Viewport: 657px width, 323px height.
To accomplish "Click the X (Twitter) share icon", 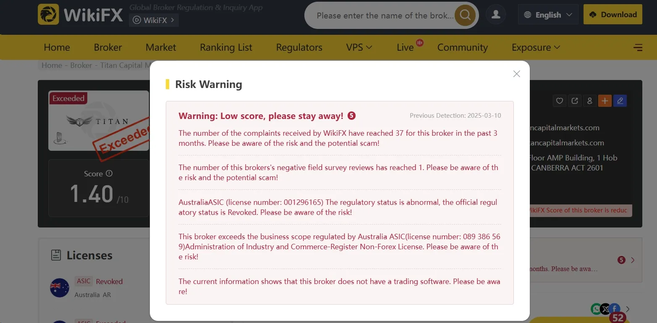I will pos(605,309).
